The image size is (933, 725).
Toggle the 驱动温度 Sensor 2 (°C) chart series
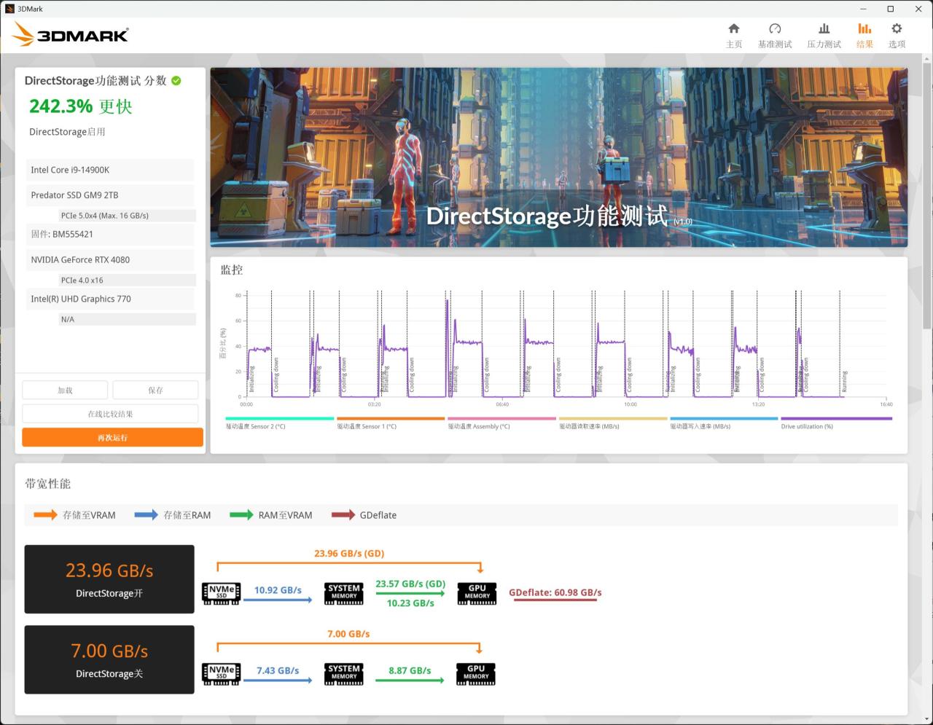(x=280, y=423)
